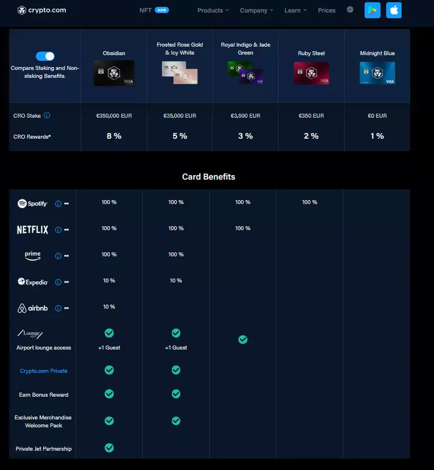This screenshot has height=470, width=434.
Task: Click the 8 % CRO rewards value
Action: [114, 136]
